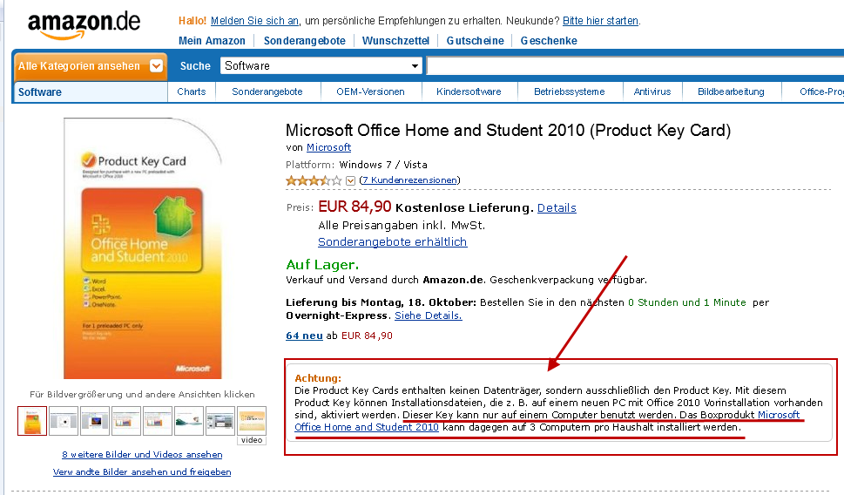
Task: Click the EUR 84,90 price text
Action: coord(354,207)
